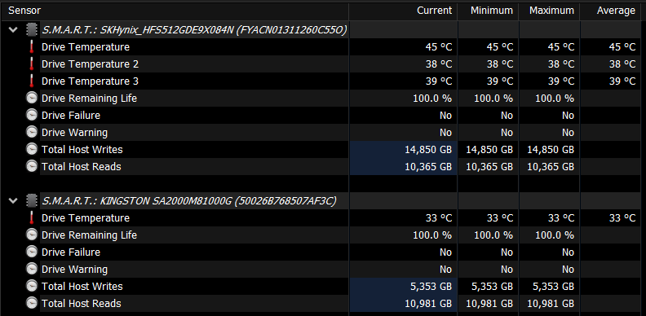Click current value 10,981 GB
Viewport: 646px width, 316px height.
(x=428, y=303)
